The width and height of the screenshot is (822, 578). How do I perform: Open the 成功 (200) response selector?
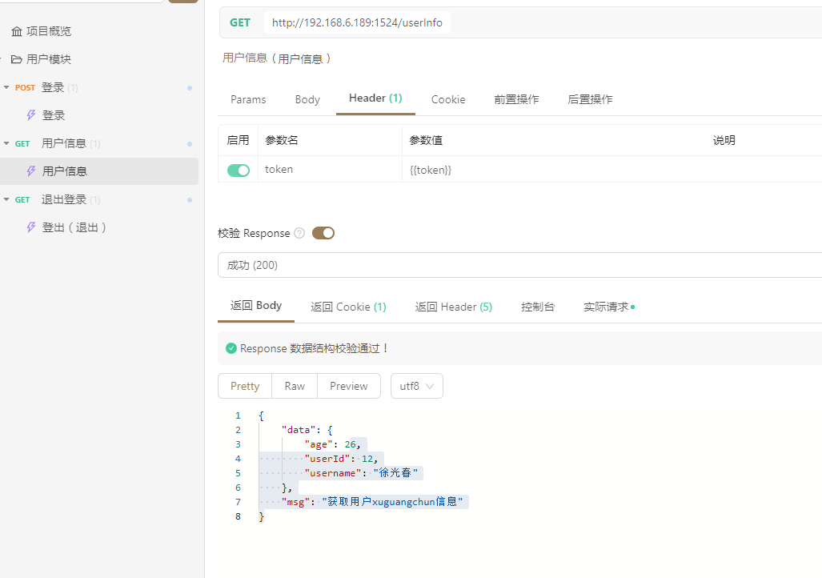click(519, 265)
